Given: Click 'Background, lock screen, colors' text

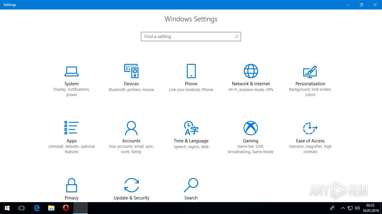Looking at the screenshot, I should pyautogui.click(x=310, y=92).
